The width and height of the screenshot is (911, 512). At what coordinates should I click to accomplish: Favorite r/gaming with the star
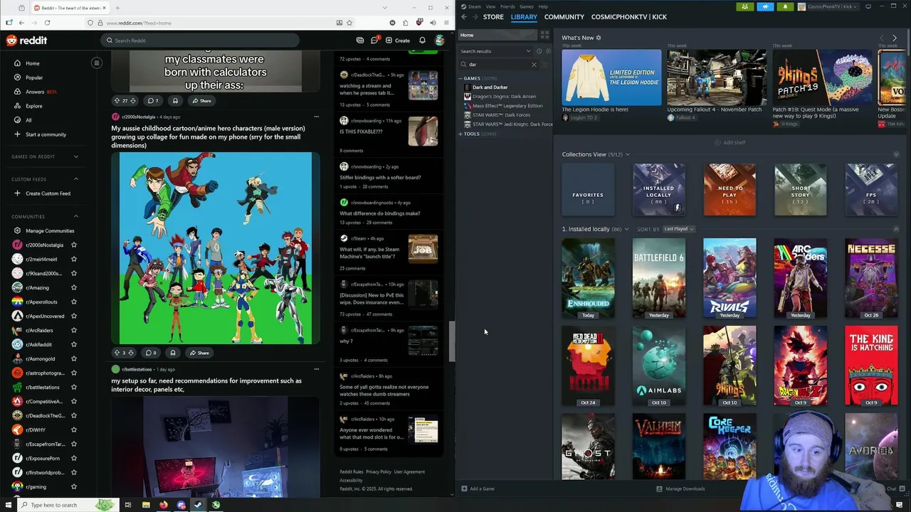click(x=73, y=486)
